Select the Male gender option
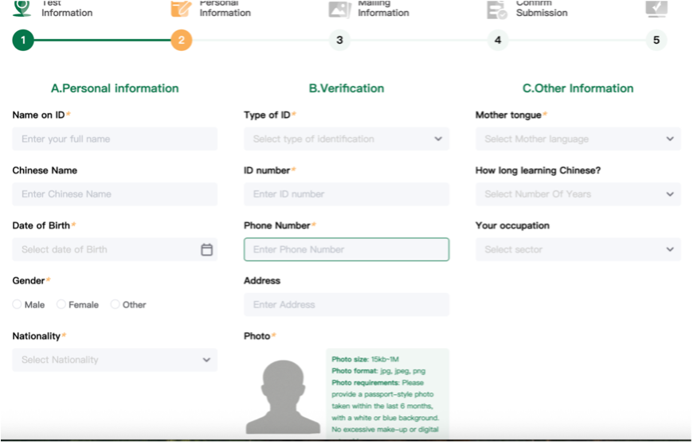Image resolution: width=693 pixels, height=445 pixels. (18, 304)
